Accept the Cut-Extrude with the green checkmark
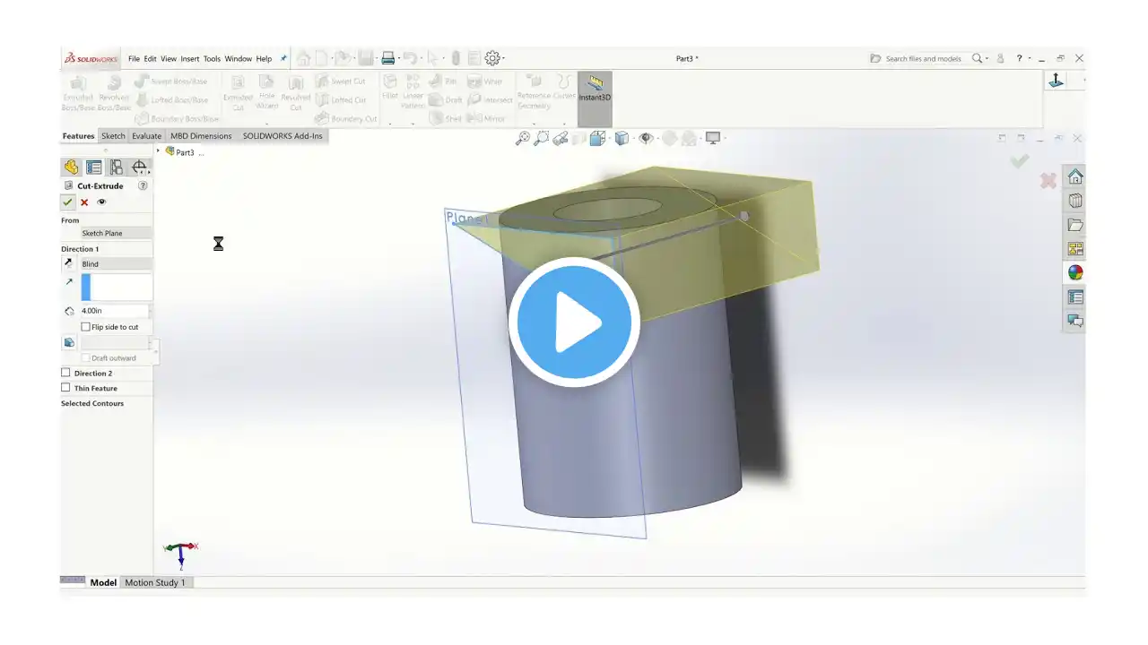Image resolution: width=1148 pixels, height=645 pixels. 68,202
